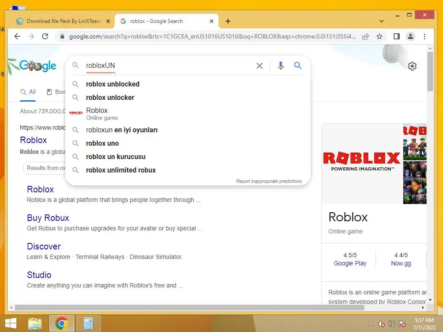The image size is (443, 332).
Task: Open the Discover sitelink
Action: (44, 246)
